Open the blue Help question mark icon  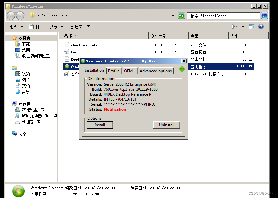(261, 27)
